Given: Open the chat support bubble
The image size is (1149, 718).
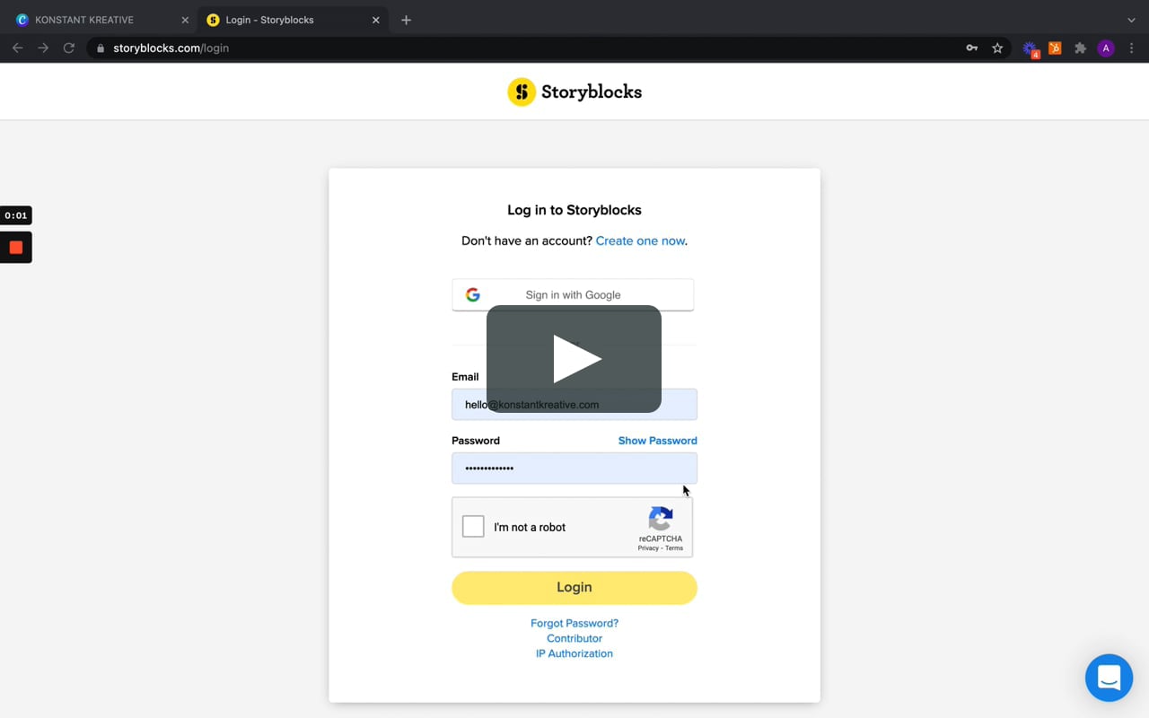Looking at the screenshot, I should coord(1109,678).
